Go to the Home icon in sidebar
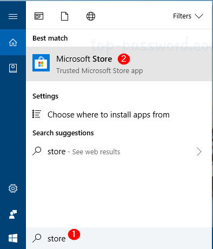Viewport: 213px width, 249px height. point(13,42)
